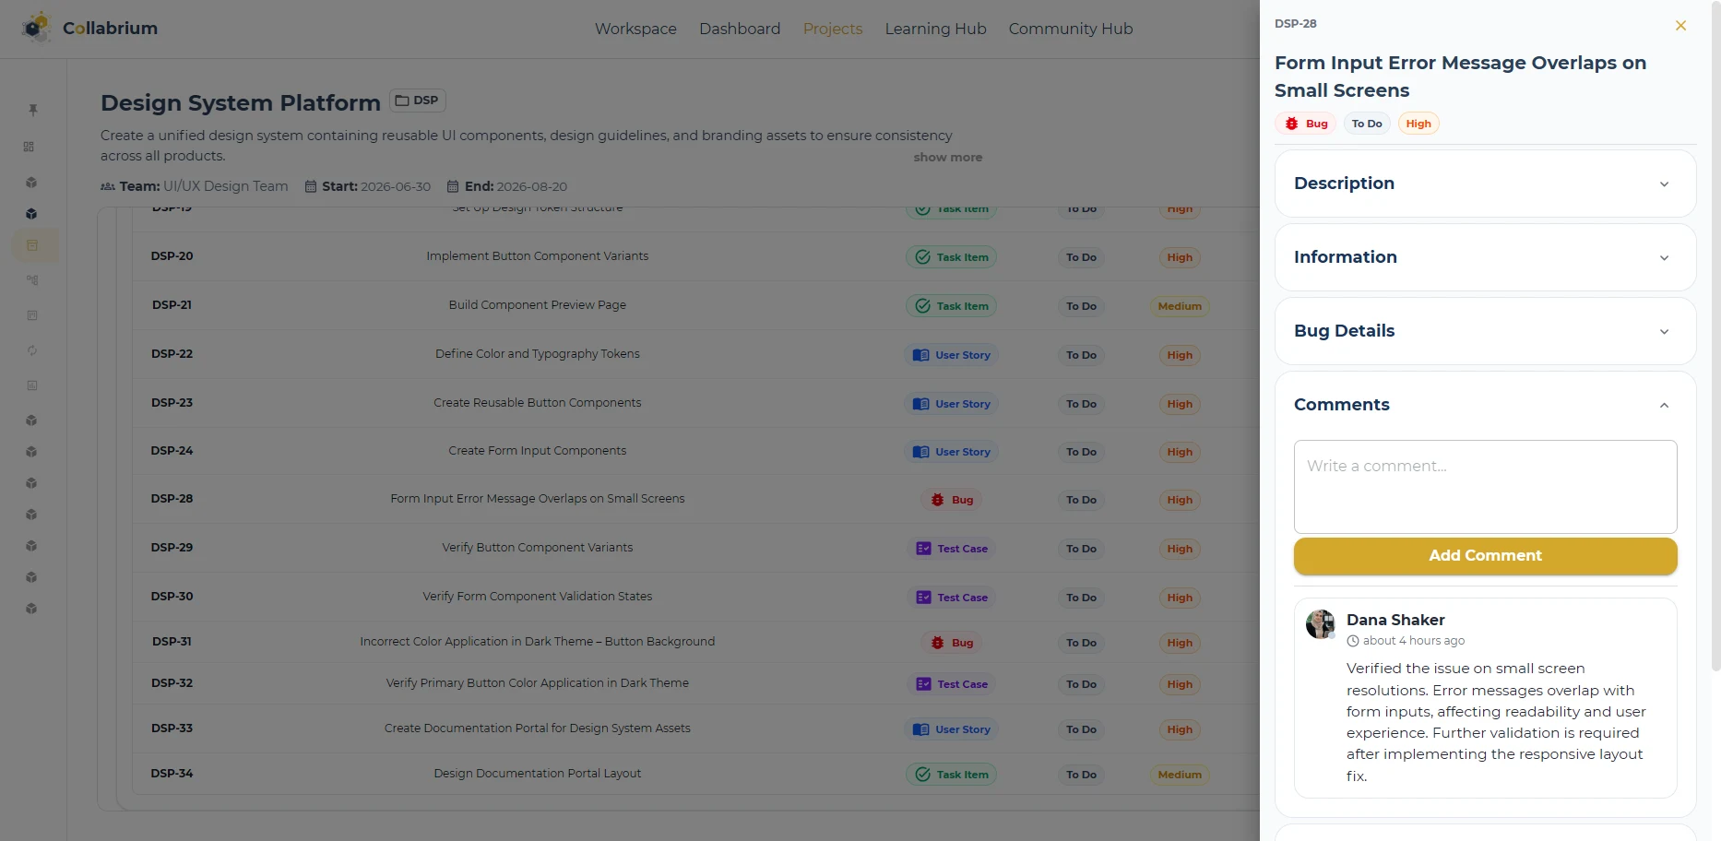Click Task Item badge on DSP-34 row
The width and height of the screenshot is (1721, 841).
pos(951,775)
